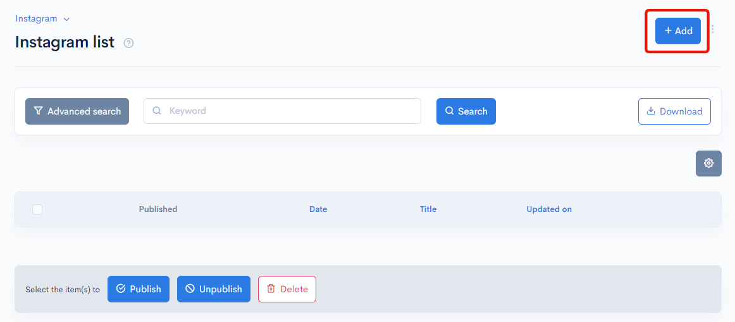
Task: Open the three-dot more options menu
Action: (x=713, y=29)
